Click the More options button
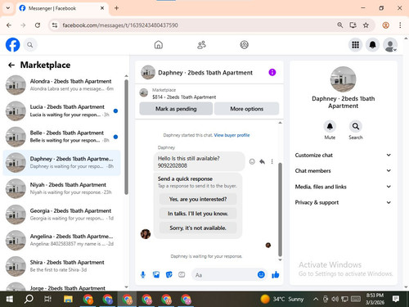 246,109
